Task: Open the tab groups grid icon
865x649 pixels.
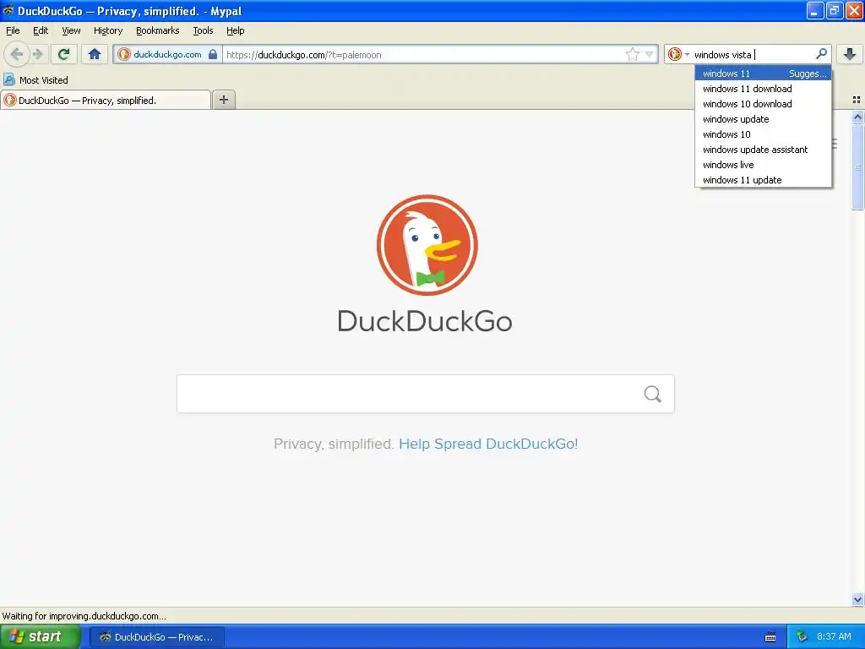Action: pyautogui.click(x=857, y=100)
